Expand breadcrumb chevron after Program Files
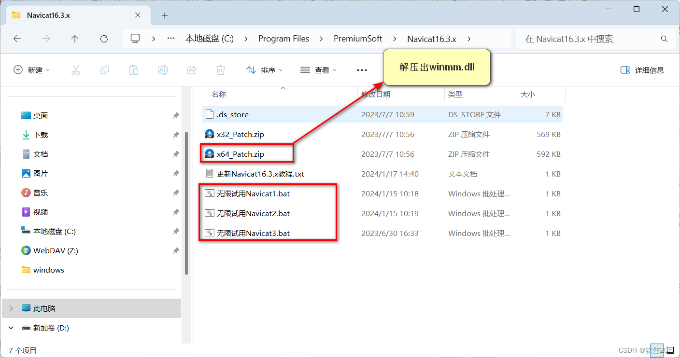 321,39
